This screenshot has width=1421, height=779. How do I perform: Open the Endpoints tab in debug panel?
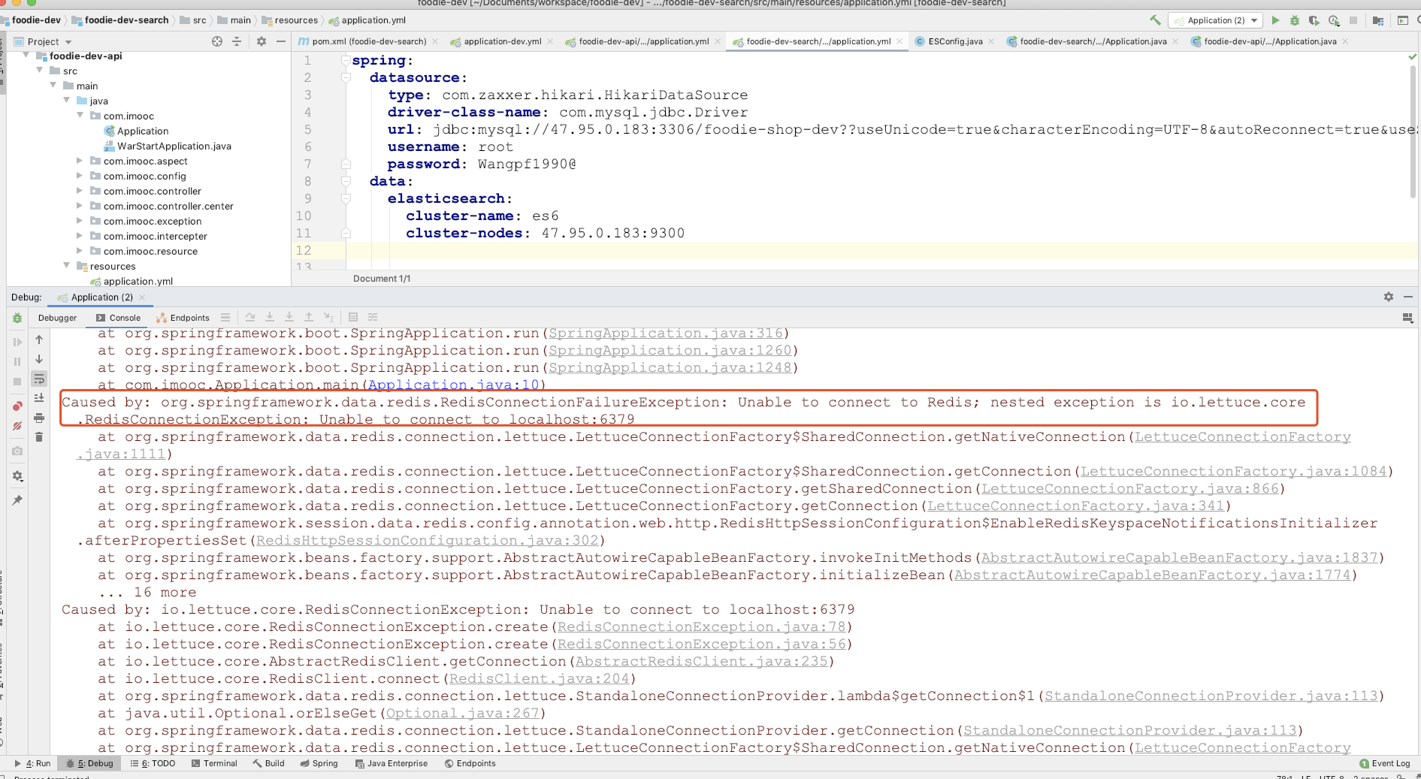click(x=183, y=318)
